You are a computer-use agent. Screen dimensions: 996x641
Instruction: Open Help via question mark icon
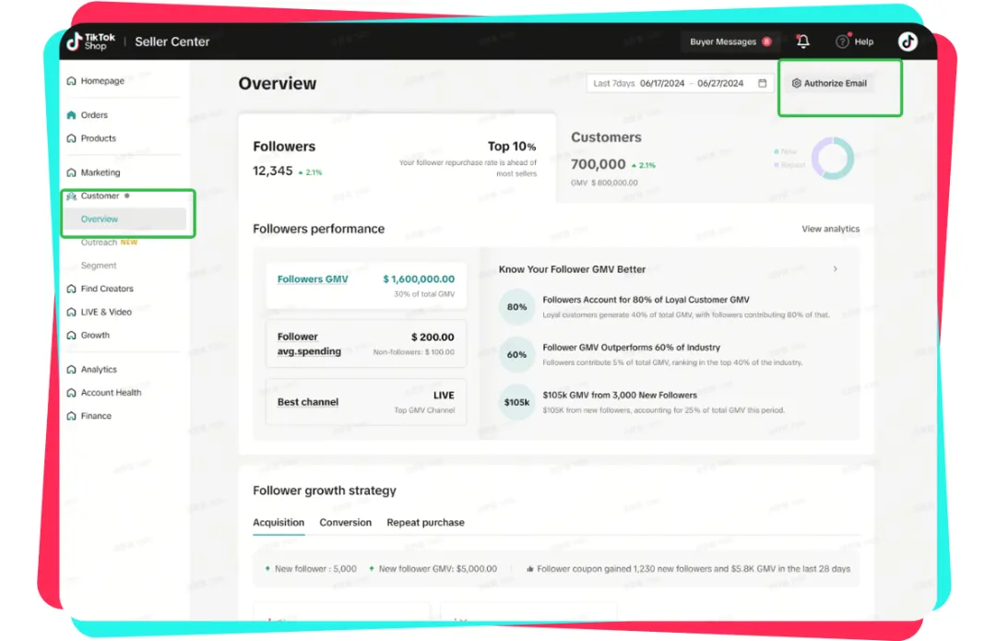pos(842,42)
